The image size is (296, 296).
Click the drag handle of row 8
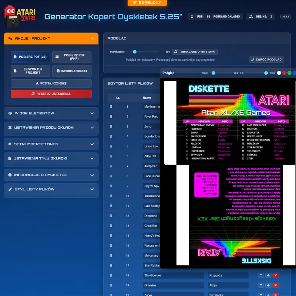coord(111,176)
